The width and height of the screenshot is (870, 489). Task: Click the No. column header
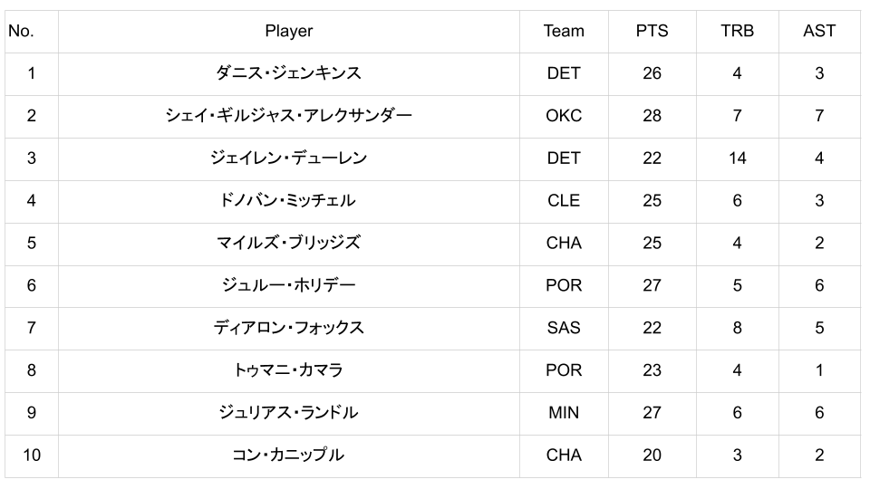21,31
